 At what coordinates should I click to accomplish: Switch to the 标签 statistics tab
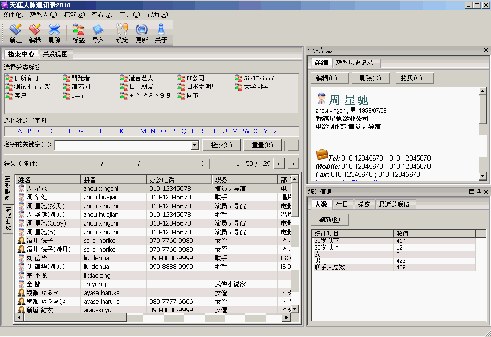pos(363,204)
